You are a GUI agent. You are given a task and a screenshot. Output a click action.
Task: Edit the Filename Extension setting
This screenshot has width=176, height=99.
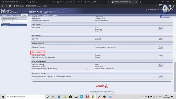[x=160, y=47]
